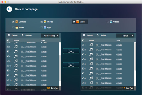Image resolution: width=142 pixels, height=95 pixels.
Task: Uncheck song 3 in the Nexus list
Action: click(83, 54)
